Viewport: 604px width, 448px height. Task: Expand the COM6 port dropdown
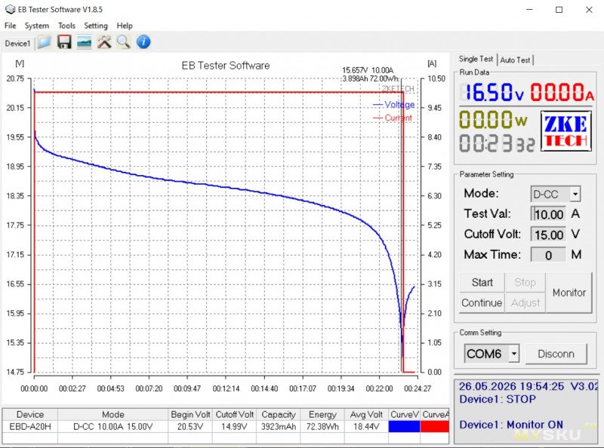514,353
